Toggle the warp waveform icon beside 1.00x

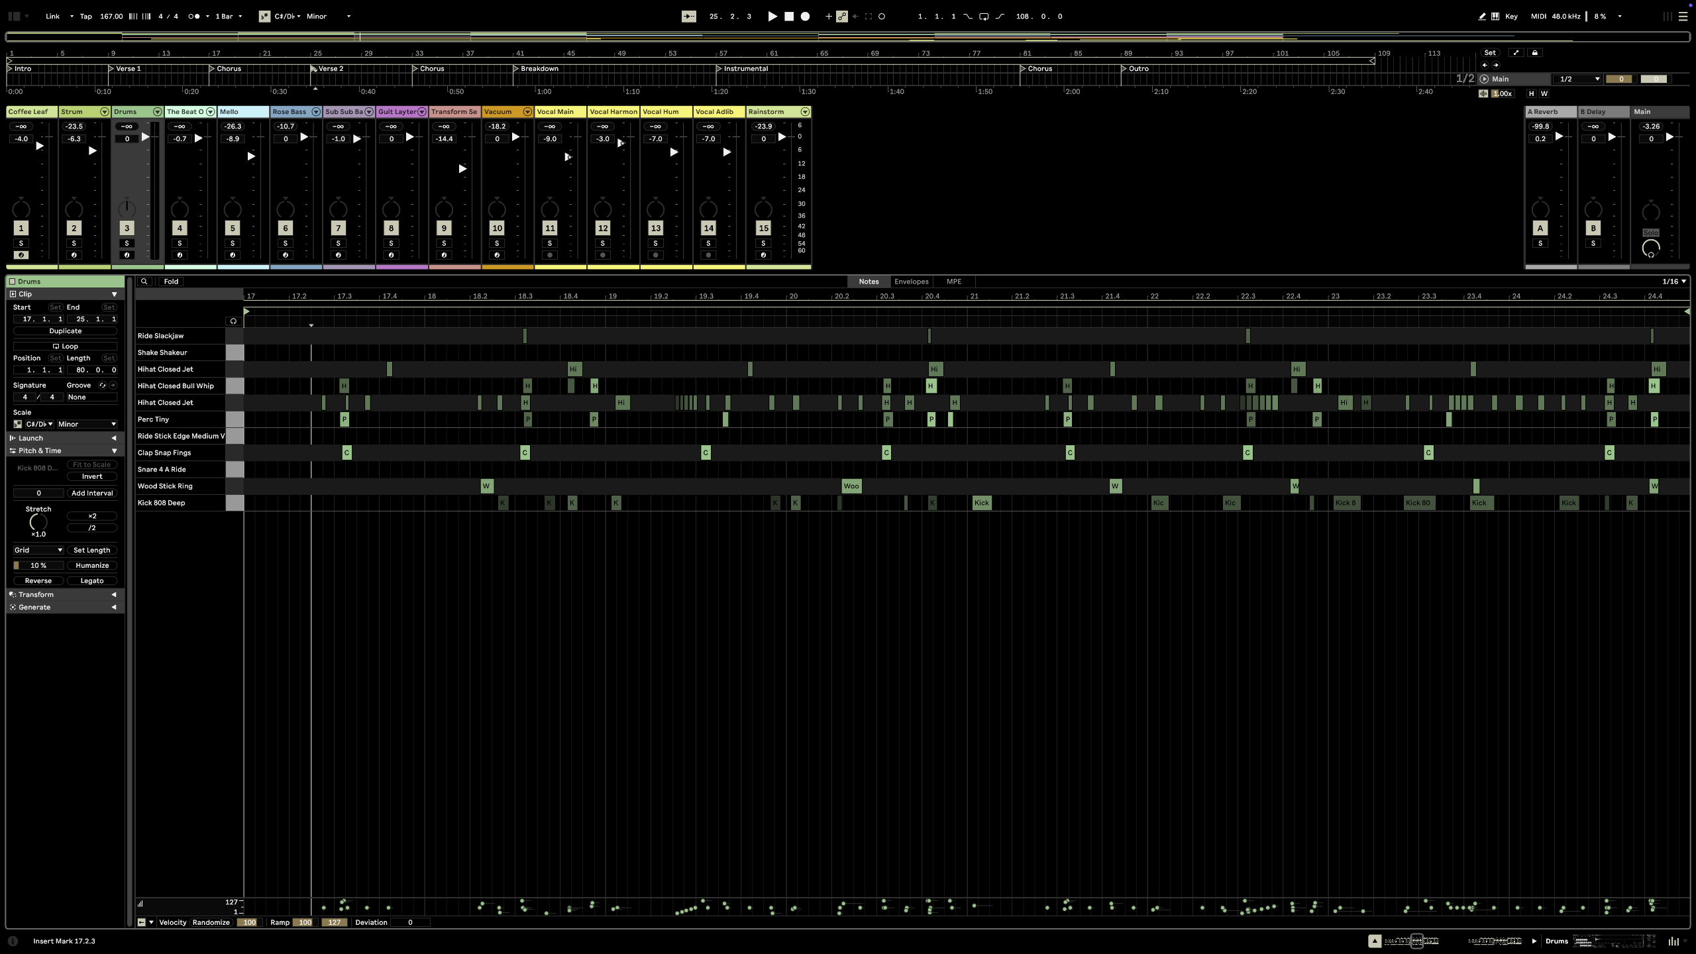(x=1483, y=93)
